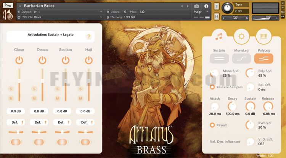Open the MIDI Ch Omni dropdown

60,17
